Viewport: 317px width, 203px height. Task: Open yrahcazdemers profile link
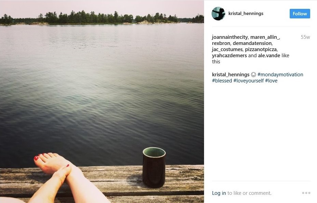click(229, 56)
